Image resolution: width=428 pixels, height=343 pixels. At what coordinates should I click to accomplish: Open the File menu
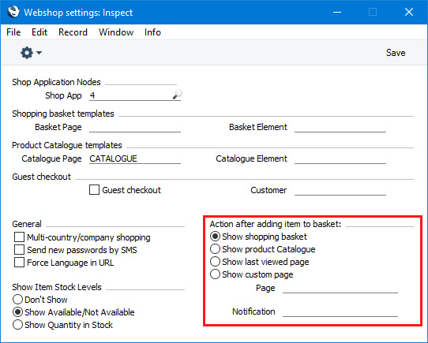(x=13, y=32)
